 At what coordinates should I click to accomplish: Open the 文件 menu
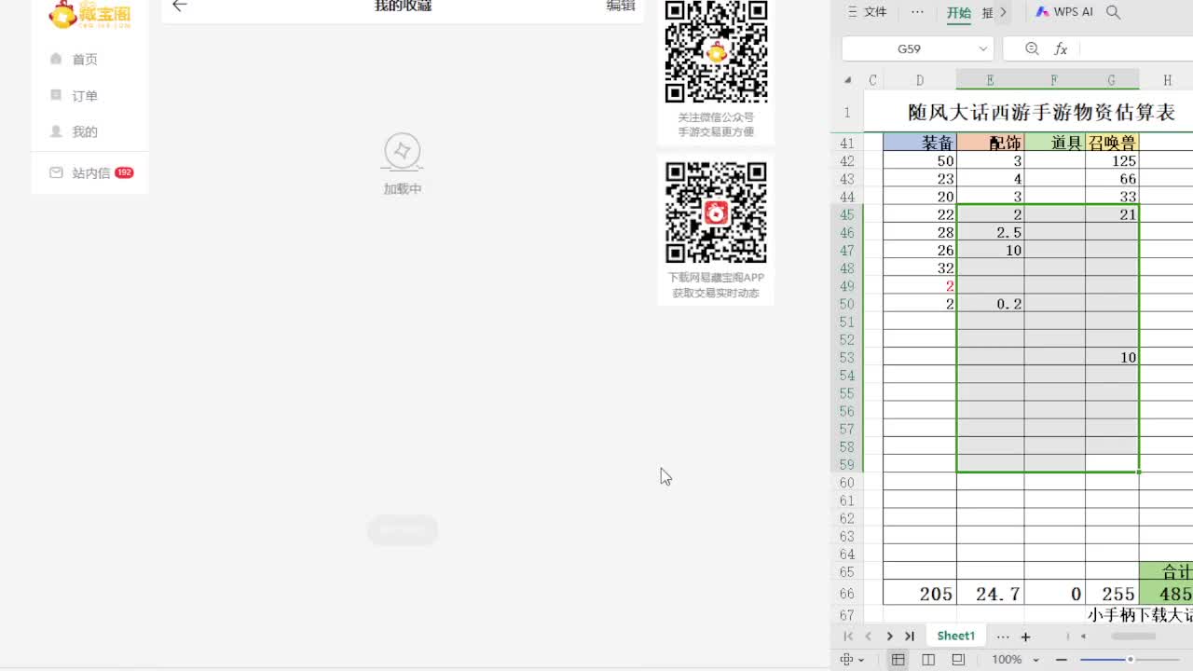[873, 12]
